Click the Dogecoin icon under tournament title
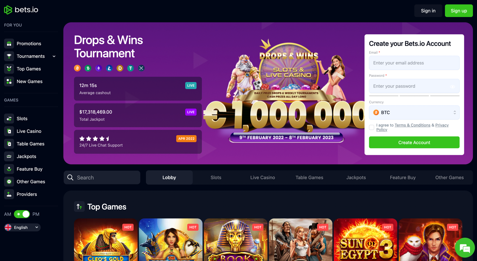This screenshot has width=477, height=261. [120, 68]
